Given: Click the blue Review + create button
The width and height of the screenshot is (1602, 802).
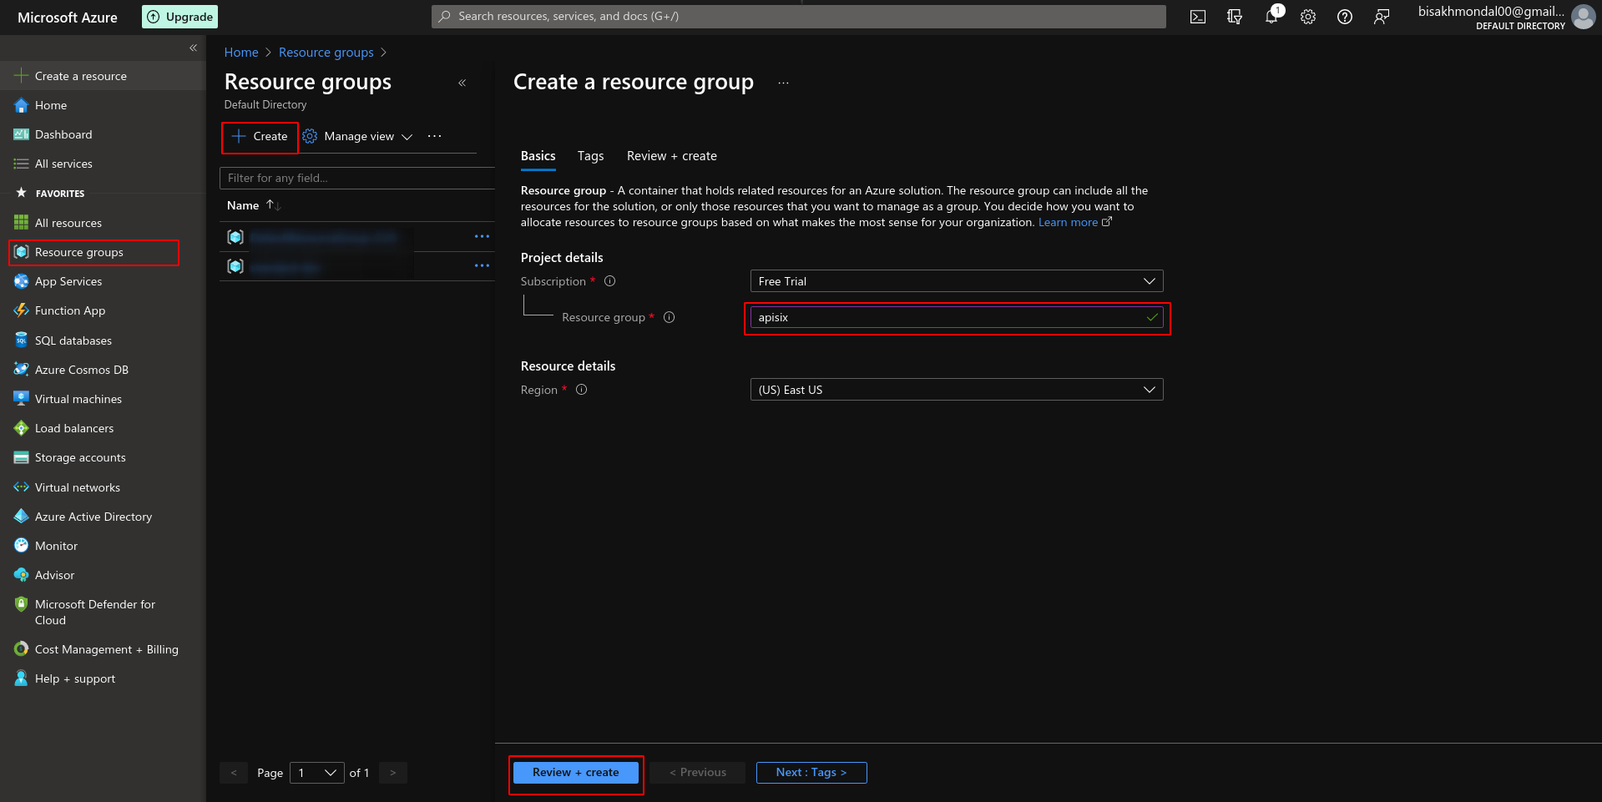Looking at the screenshot, I should (576, 773).
